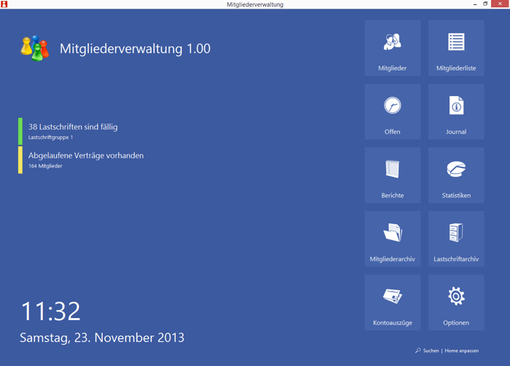Click the Home anpassen link
This screenshot has width=510, height=366.
[x=462, y=351]
